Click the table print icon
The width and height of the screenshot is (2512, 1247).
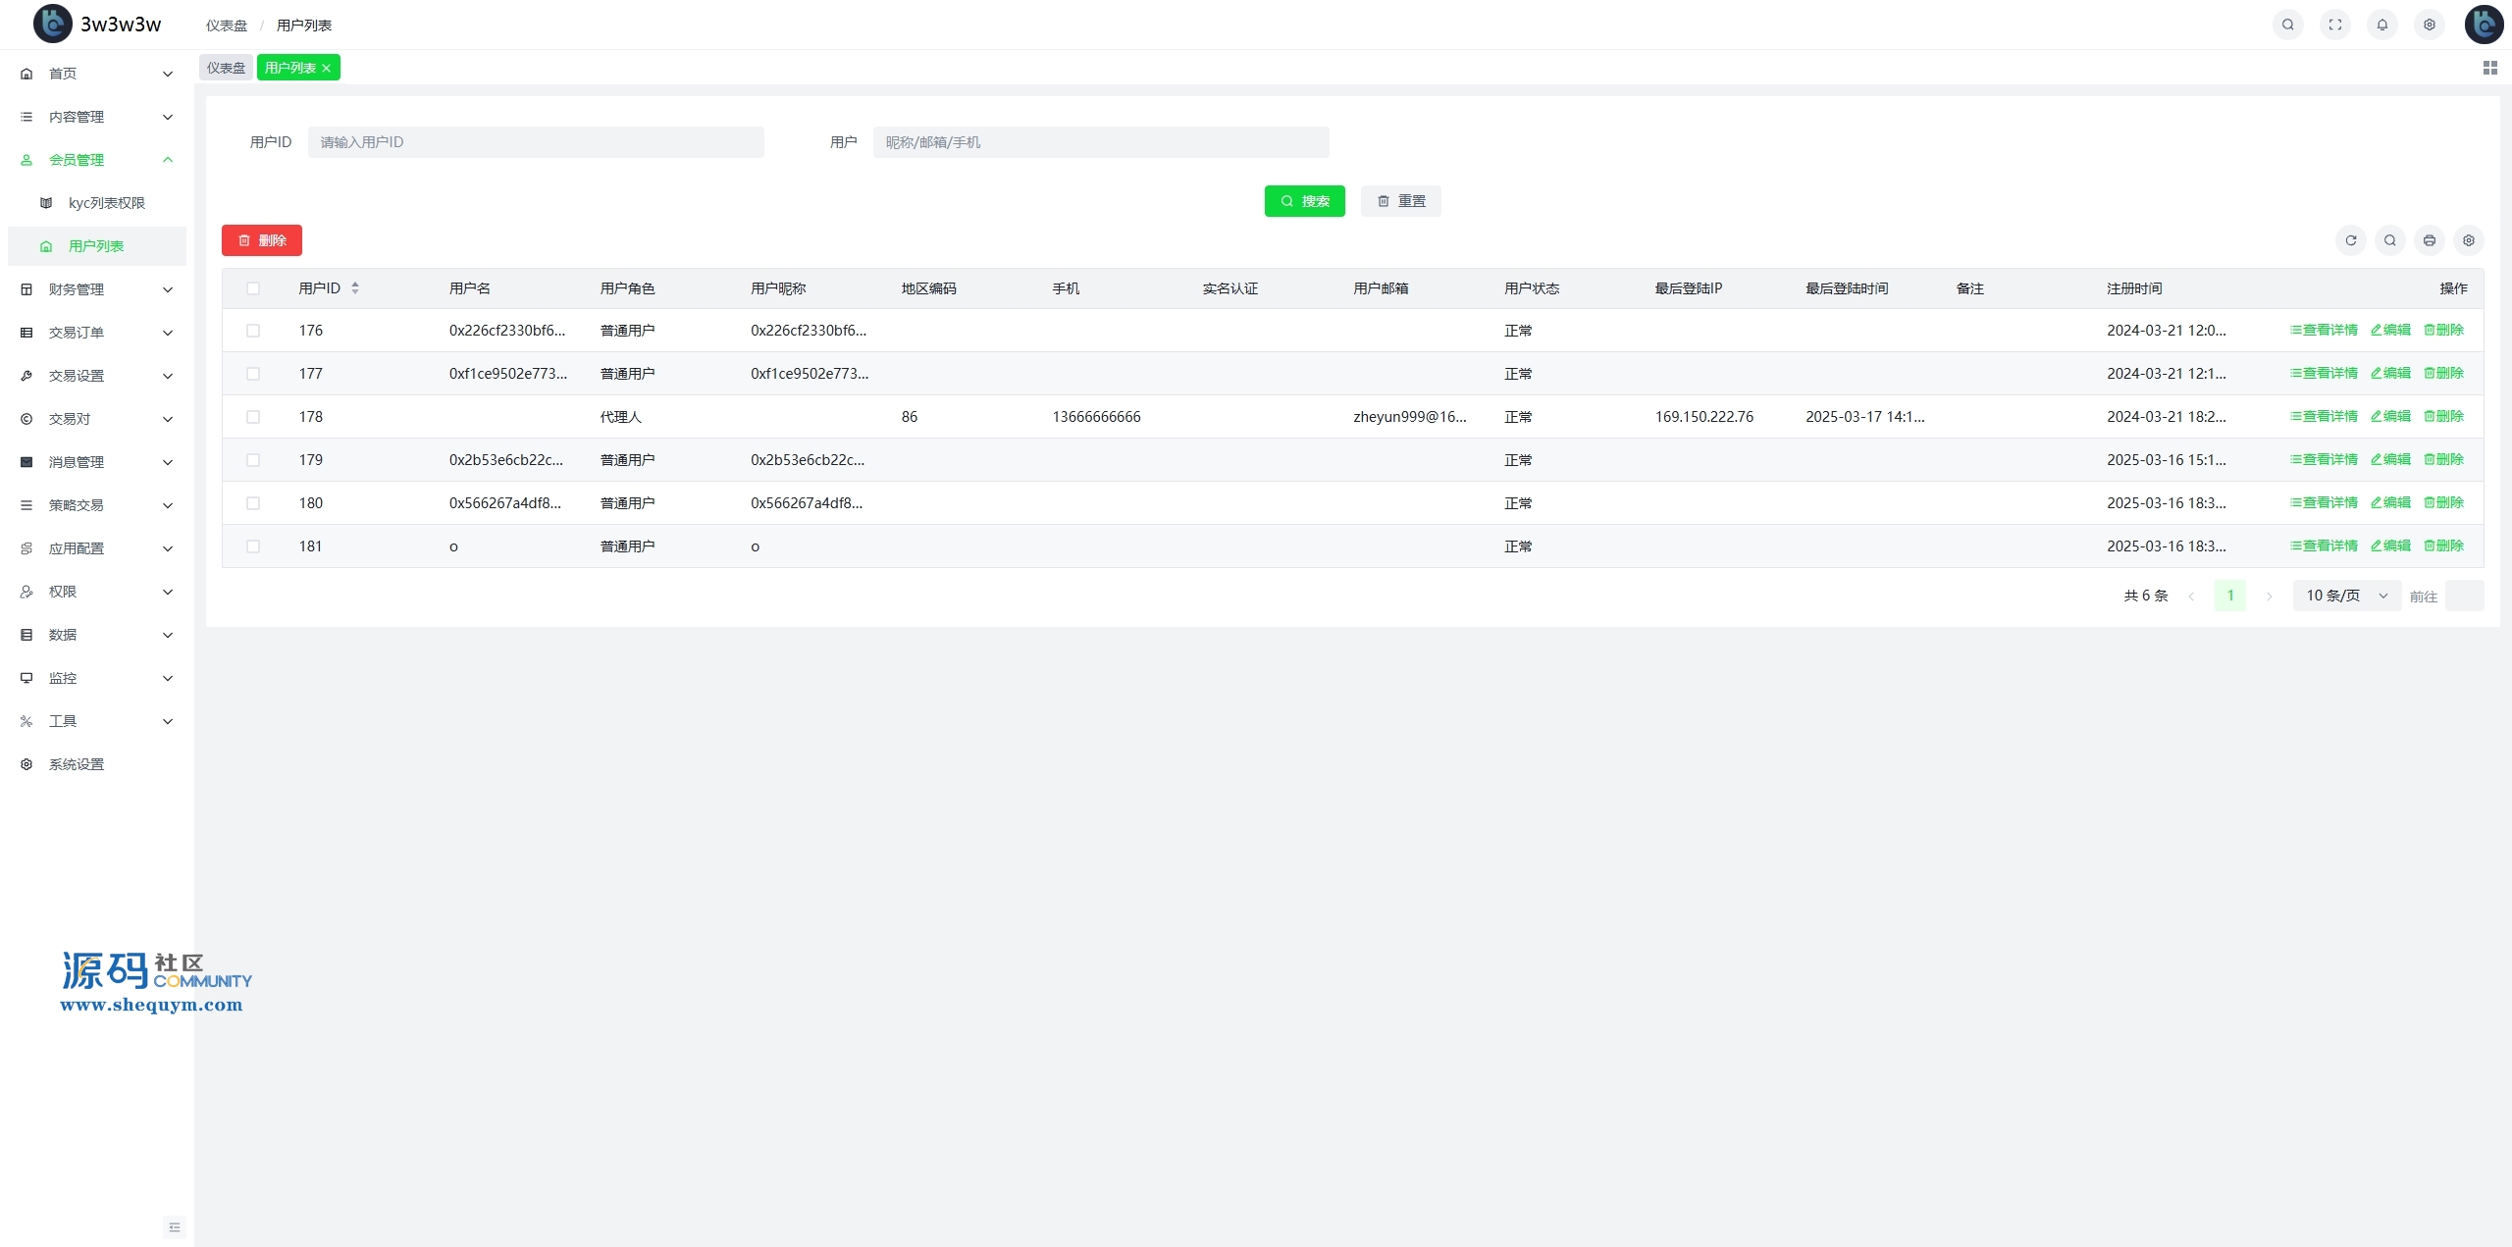click(x=2429, y=240)
